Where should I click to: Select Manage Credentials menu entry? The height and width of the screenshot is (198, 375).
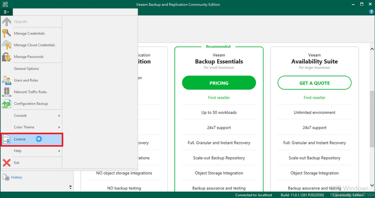click(32, 33)
